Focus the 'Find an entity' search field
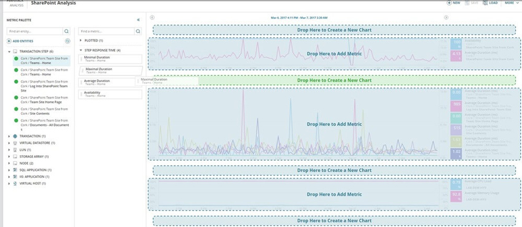This screenshot has width=522, height=227. [x=34, y=31]
